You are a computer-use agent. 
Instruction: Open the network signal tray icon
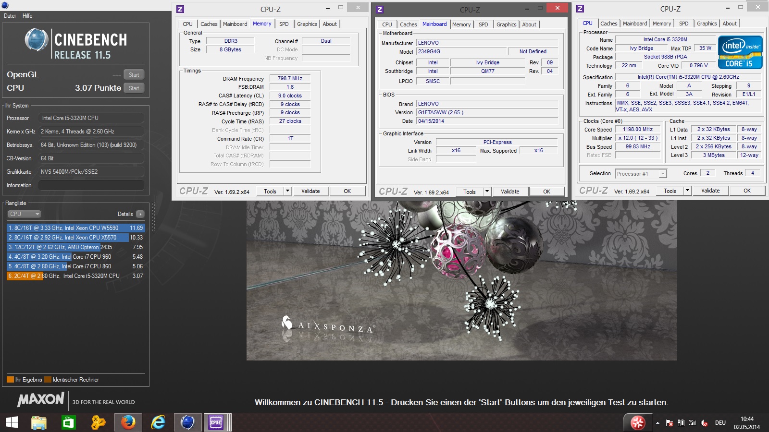(x=693, y=423)
